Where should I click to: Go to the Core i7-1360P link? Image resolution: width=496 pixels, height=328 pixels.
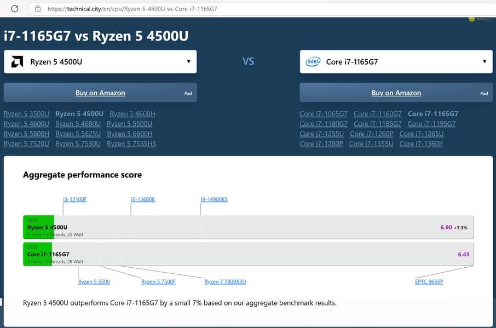pyautogui.click(x=421, y=143)
